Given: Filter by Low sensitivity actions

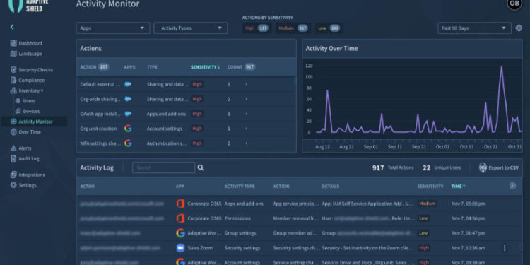Looking at the screenshot, I should (x=329, y=28).
